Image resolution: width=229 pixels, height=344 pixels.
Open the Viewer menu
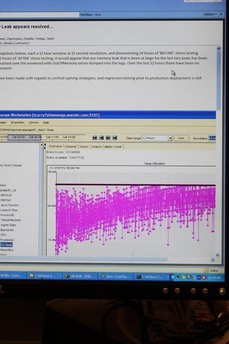(34, 123)
